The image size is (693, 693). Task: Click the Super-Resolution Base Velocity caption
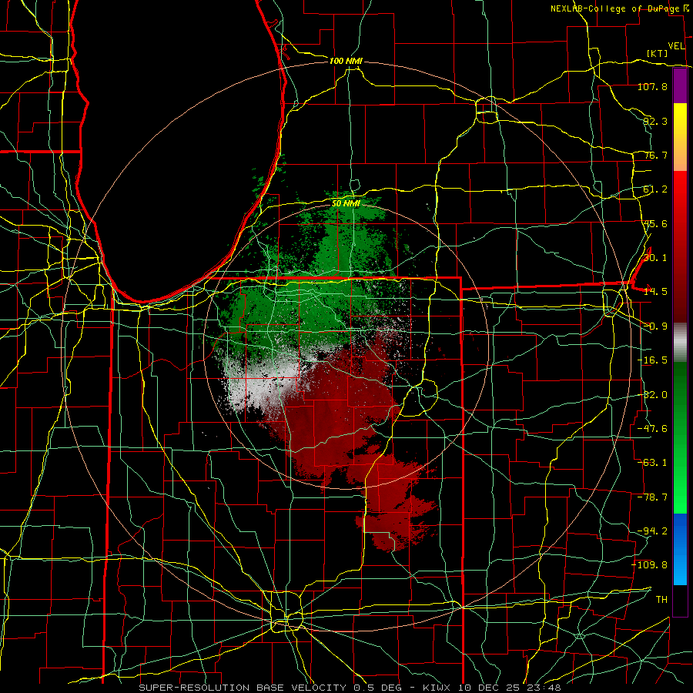[x=350, y=688]
